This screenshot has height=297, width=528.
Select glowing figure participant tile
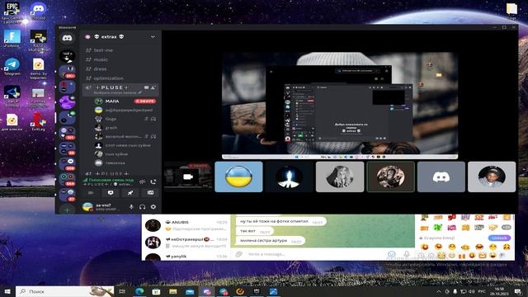(x=290, y=177)
